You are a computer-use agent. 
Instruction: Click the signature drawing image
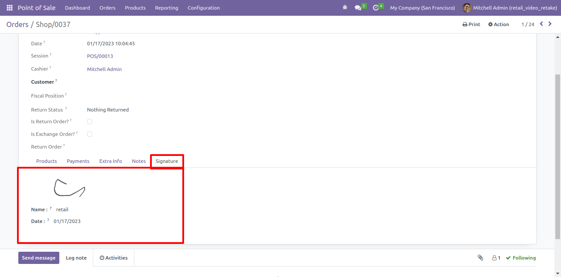pyautogui.click(x=69, y=187)
